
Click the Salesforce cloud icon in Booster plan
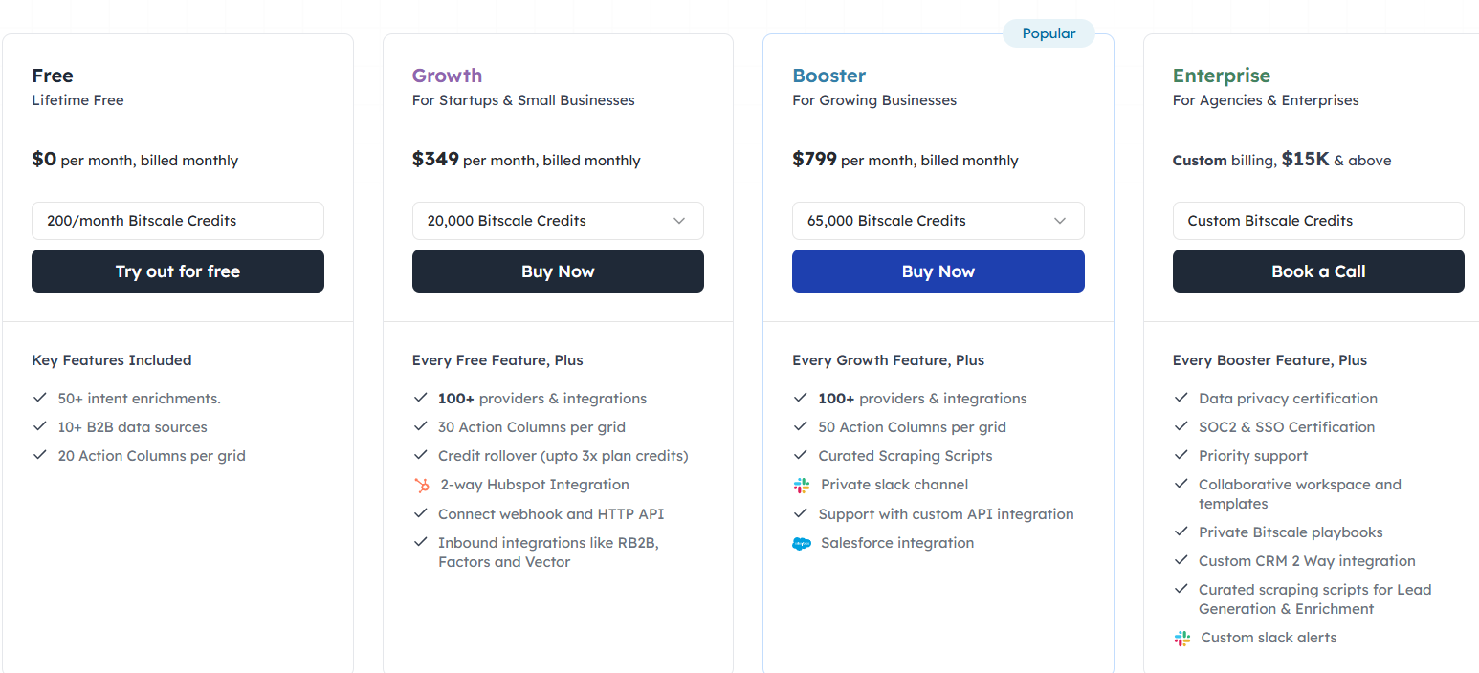pos(801,543)
